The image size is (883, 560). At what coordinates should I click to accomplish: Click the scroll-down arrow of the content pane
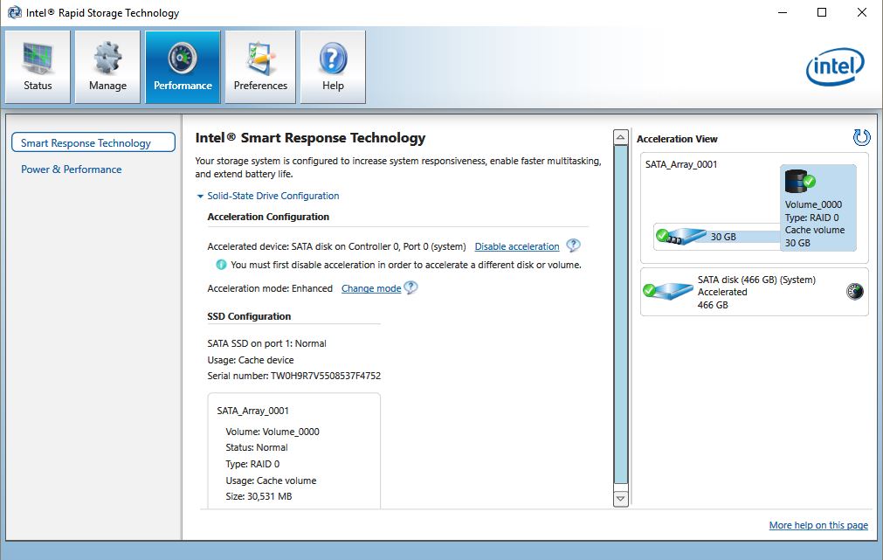pyautogui.click(x=620, y=498)
